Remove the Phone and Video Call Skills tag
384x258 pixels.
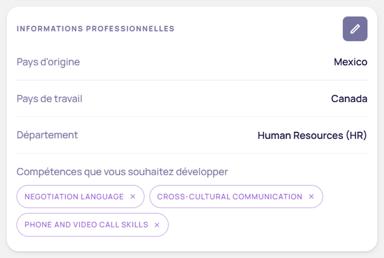[157, 225]
